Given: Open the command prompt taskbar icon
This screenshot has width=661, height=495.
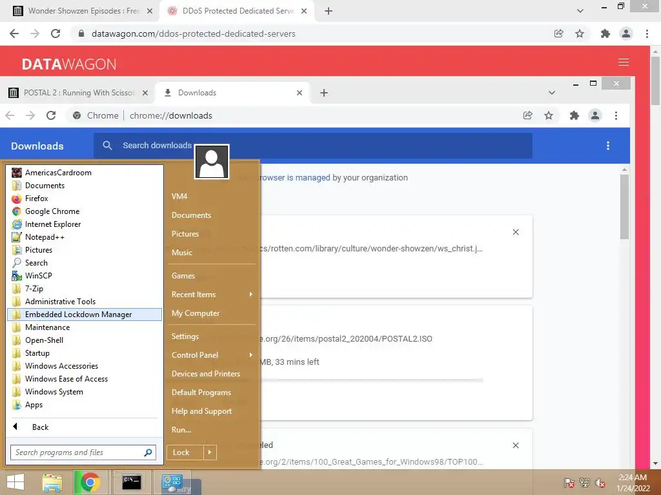Looking at the screenshot, I should tap(132, 482).
